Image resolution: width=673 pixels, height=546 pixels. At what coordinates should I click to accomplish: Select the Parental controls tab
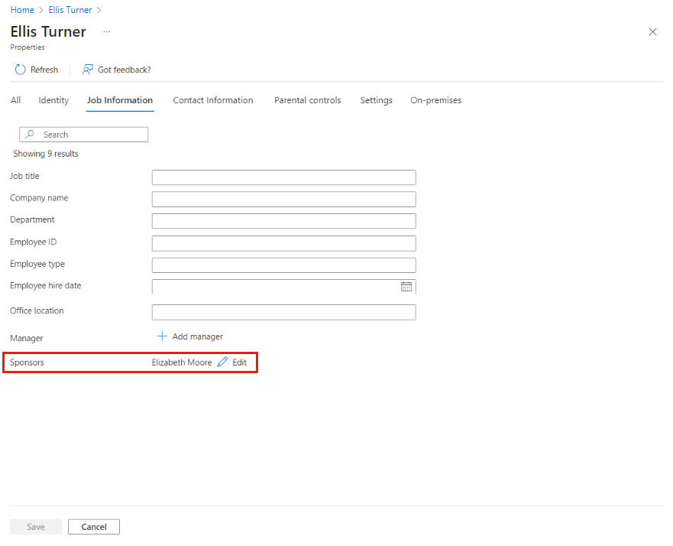tap(307, 100)
